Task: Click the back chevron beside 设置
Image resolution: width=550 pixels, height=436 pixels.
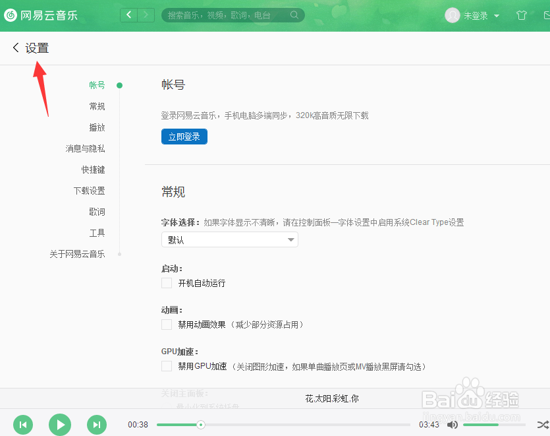Action: [15, 47]
